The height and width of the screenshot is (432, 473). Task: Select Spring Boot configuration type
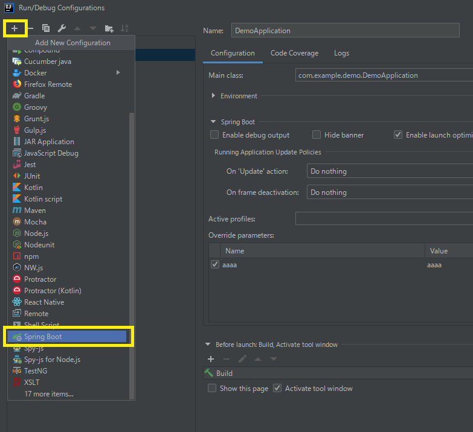[x=66, y=337]
